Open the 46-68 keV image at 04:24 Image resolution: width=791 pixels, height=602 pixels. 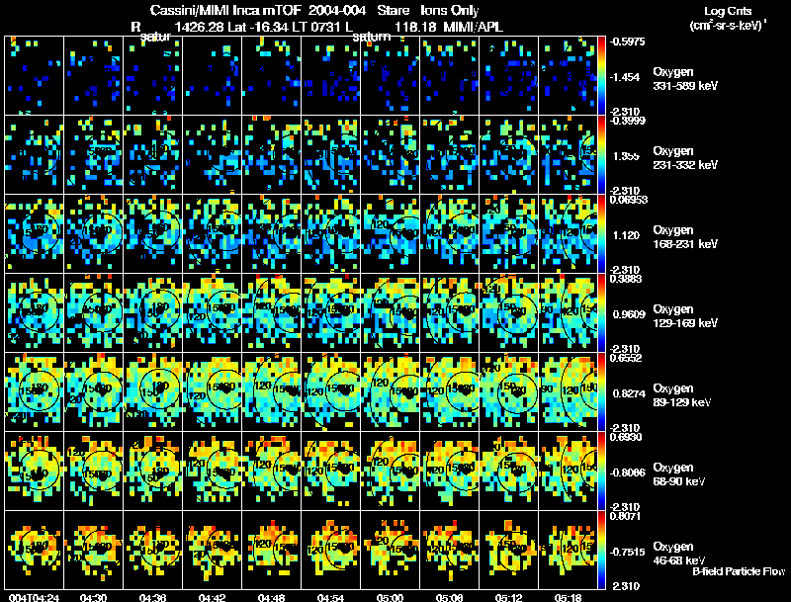(34, 550)
